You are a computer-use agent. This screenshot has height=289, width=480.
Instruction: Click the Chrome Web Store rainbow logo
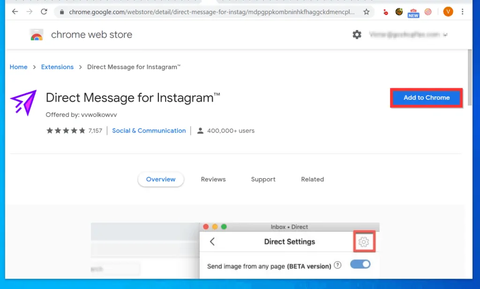pos(37,35)
